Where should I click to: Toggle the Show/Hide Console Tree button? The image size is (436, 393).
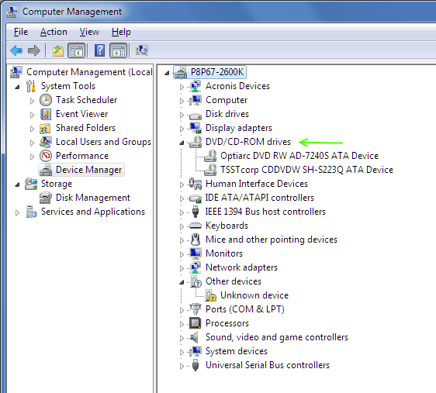pyautogui.click(x=77, y=51)
